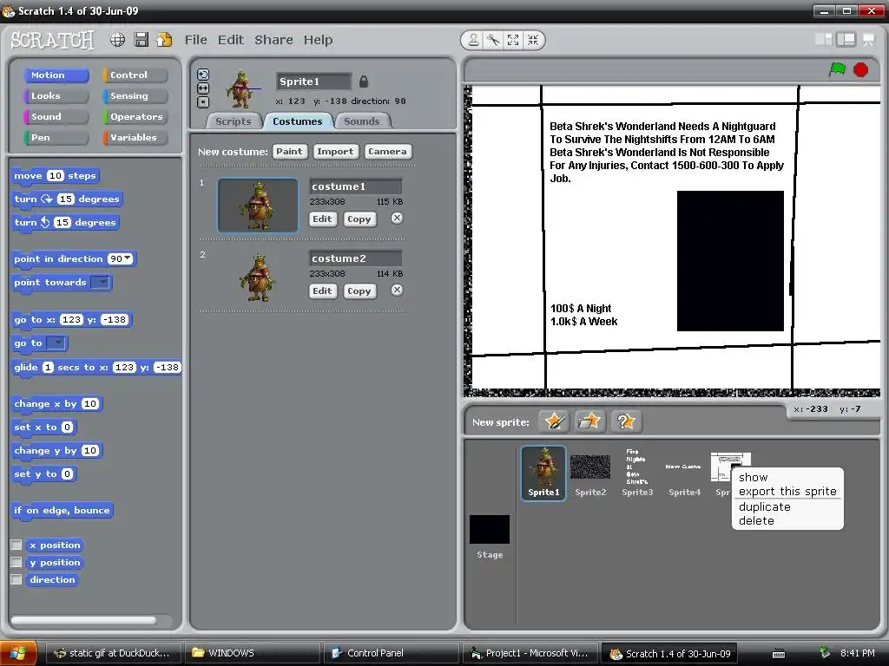Open the point towards dropdown
The height and width of the screenshot is (666, 889).
(101, 282)
